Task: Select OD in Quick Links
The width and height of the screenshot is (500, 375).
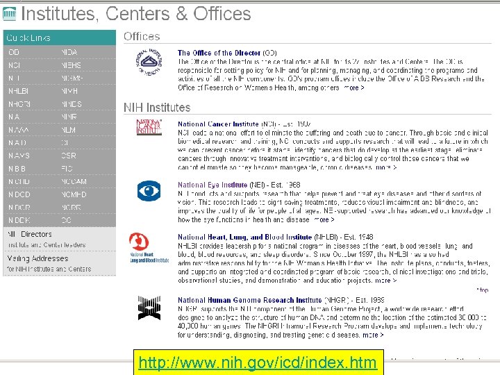Action: pos(14,52)
